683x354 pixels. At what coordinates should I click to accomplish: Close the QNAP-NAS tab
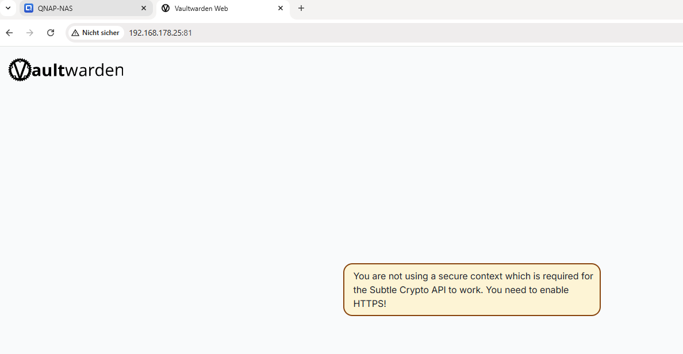144,8
